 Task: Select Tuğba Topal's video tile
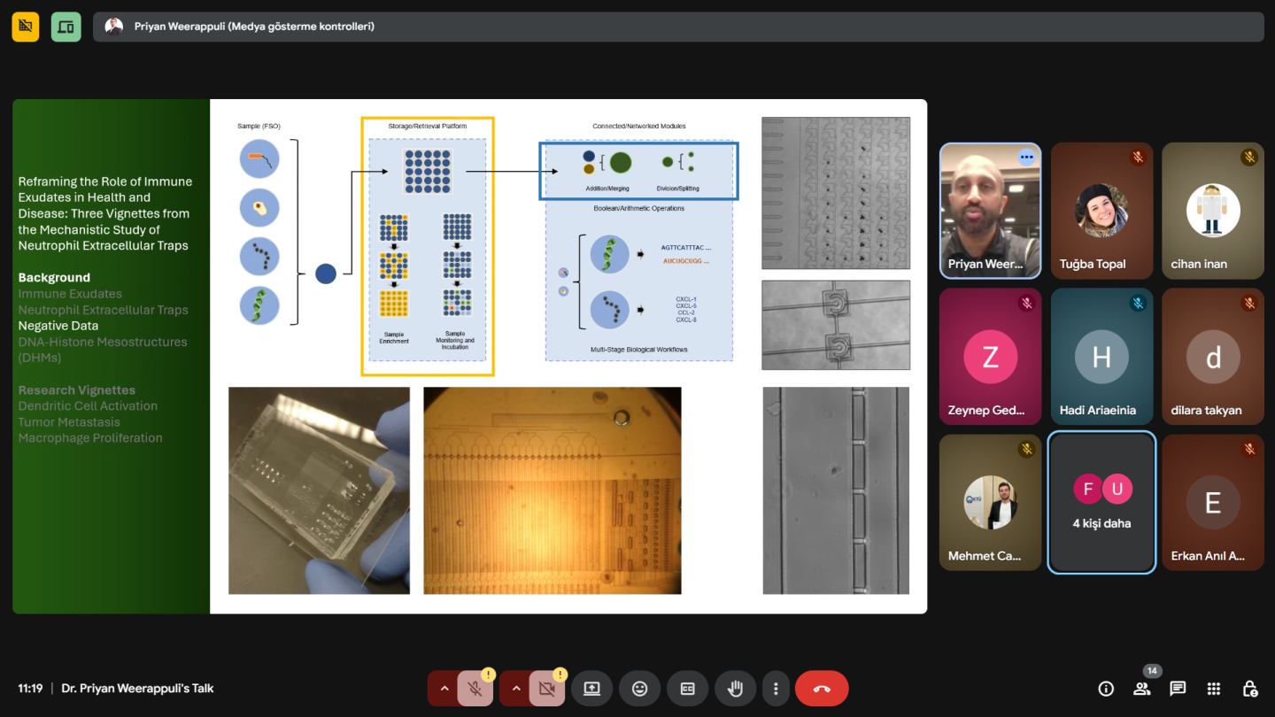[x=1101, y=211]
